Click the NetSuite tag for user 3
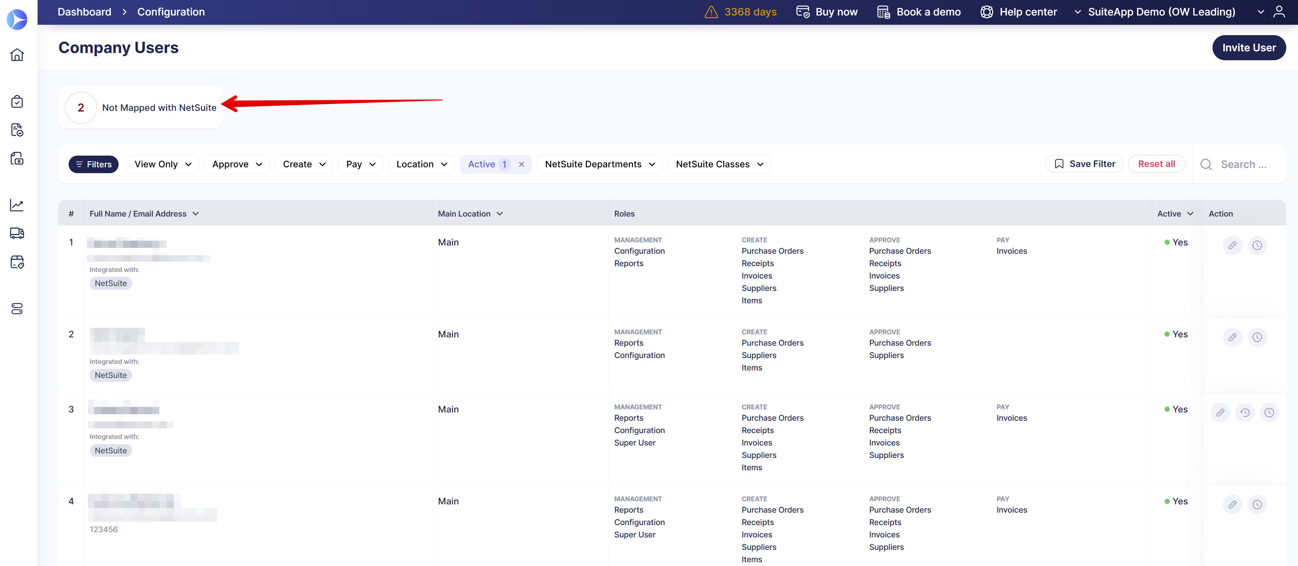The height and width of the screenshot is (566, 1298). (x=111, y=451)
